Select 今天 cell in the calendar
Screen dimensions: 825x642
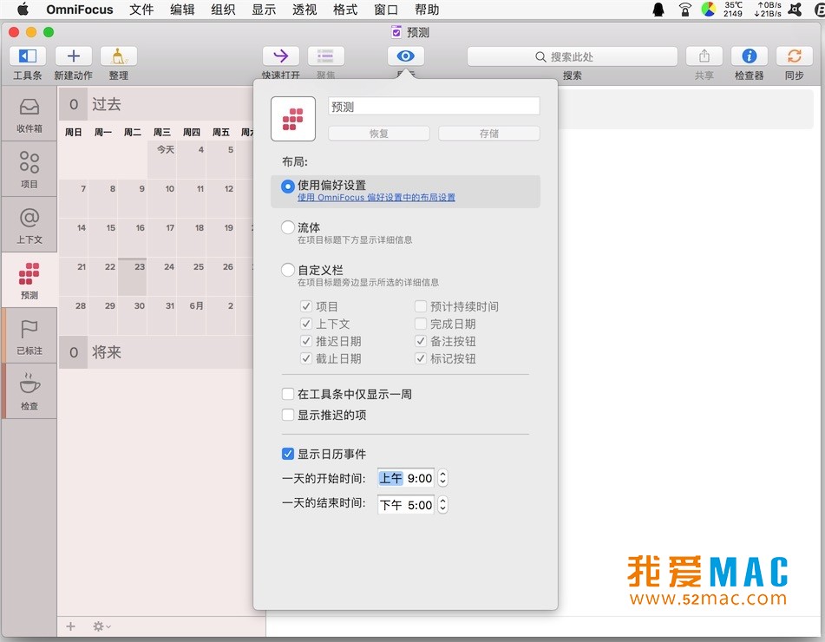(x=162, y=160)
